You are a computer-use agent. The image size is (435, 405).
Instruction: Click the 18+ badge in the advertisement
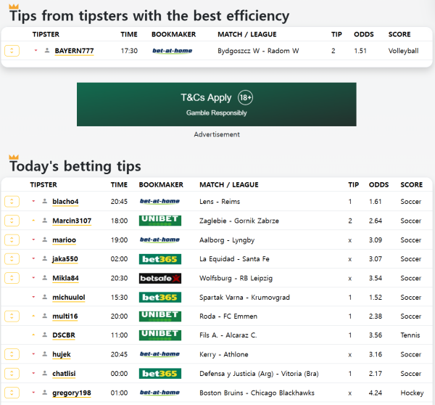245,98
